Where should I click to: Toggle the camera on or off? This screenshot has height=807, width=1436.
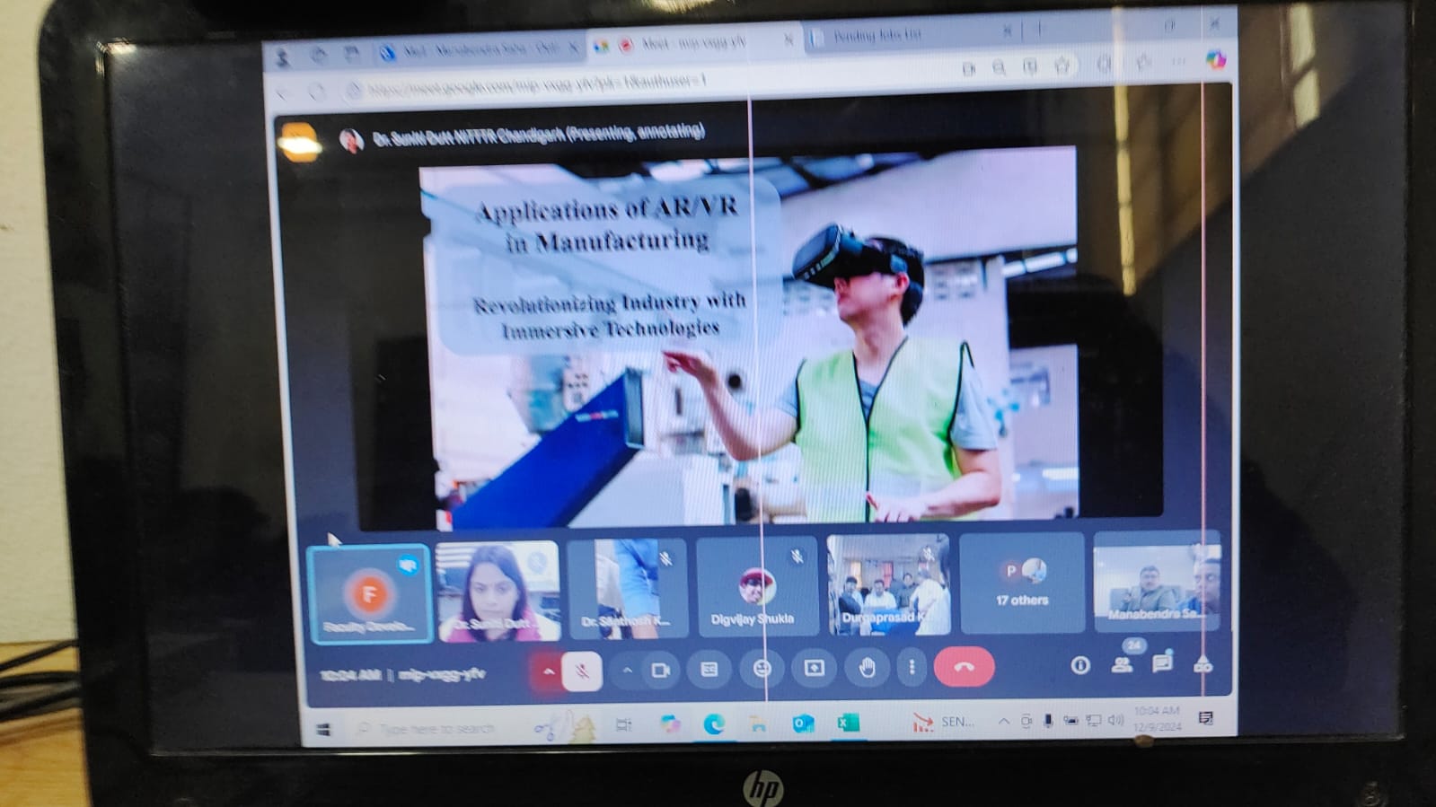tap(661, 671)
